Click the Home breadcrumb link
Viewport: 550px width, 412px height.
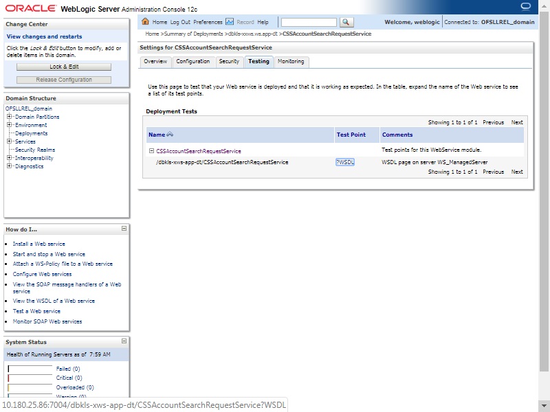pyautogui.click(x=152, y=34)
